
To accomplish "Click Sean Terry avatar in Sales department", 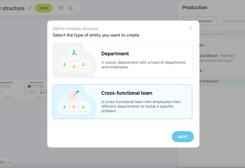I will point(29,86).
